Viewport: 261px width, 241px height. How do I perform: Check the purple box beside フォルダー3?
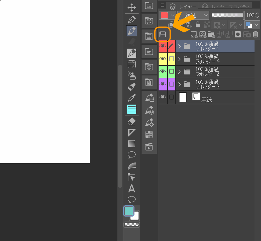click(x=172, y=84)
